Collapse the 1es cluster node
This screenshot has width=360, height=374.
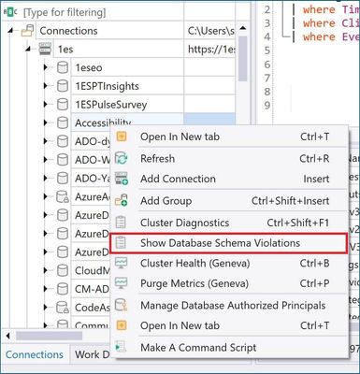29,49
